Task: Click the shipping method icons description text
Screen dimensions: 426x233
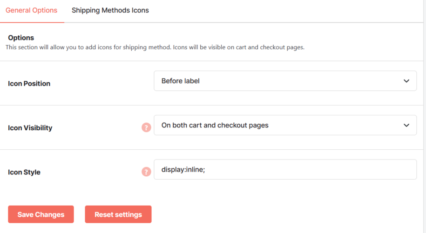Action: 155,47
